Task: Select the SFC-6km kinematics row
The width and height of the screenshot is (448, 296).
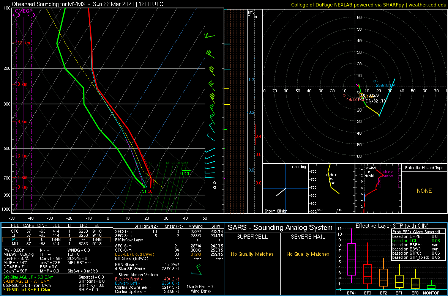Action: point(169,246)
